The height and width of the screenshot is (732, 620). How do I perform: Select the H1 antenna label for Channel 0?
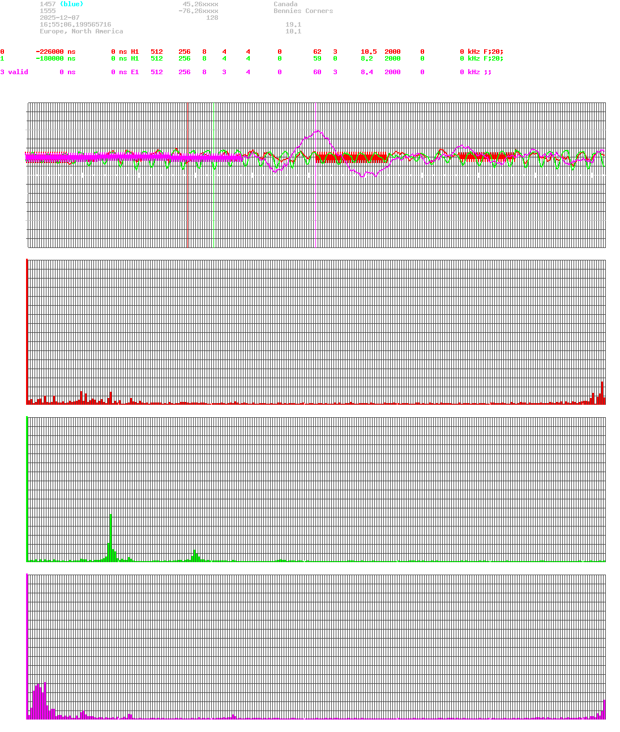click(134, 52)
